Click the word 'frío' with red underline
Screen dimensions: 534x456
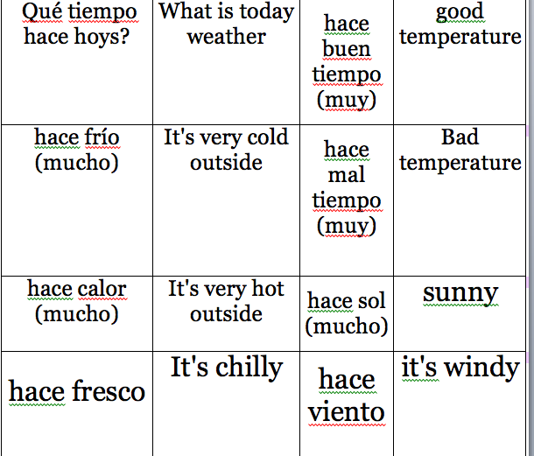tap(102, 137)
